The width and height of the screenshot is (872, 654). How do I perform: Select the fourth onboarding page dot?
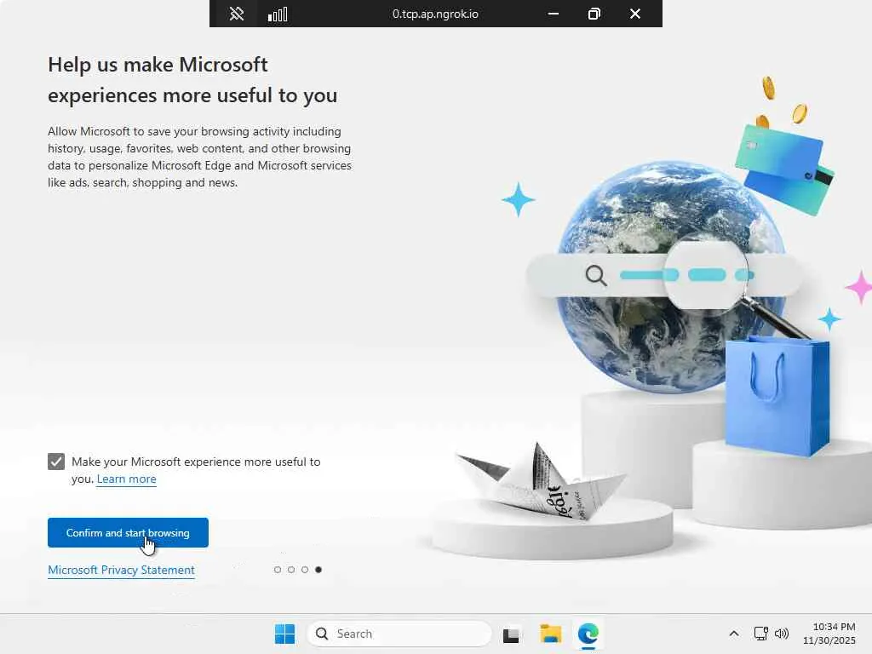[318, 570]
